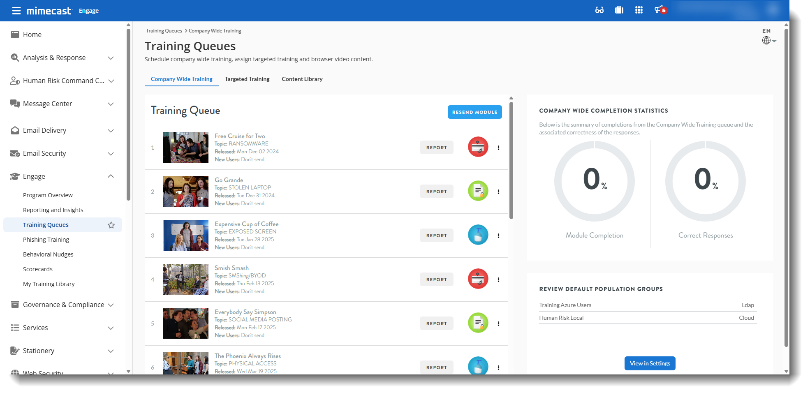Switch to the Content Library tab

tap(302, 79)
